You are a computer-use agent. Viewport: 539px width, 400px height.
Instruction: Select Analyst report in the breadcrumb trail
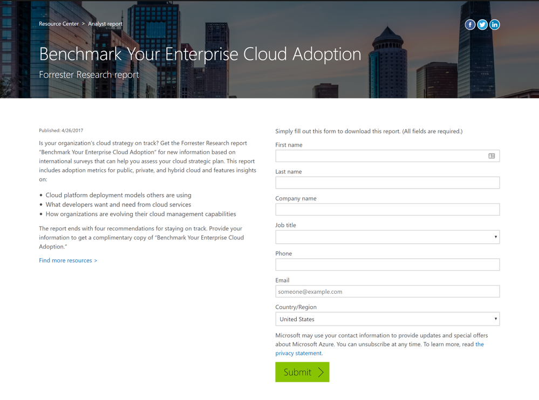coord(105,24)
